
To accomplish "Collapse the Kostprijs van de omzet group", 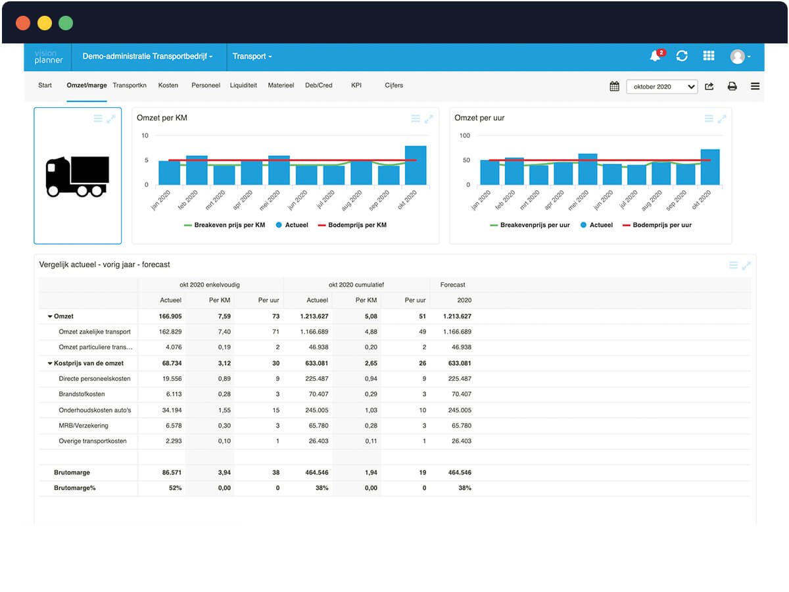I will [50, 363].
